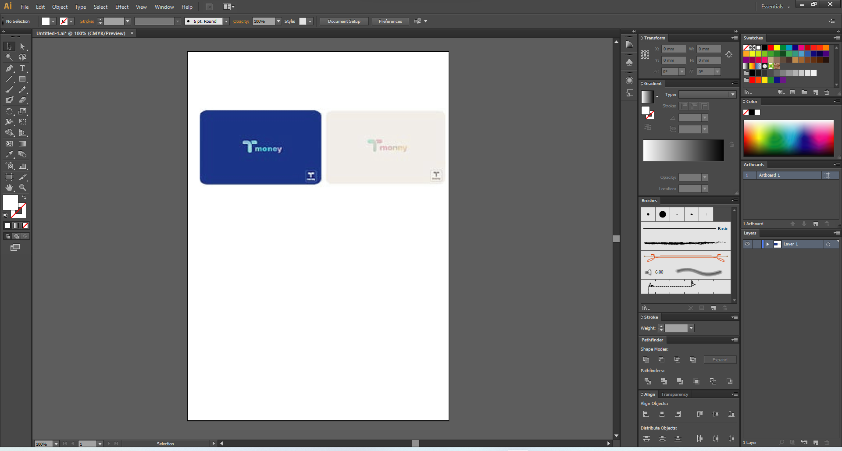This screenshot has width=842, height=451.
Task: Open the Fill color dropdown in Control bar
Action: coord(53,21)
